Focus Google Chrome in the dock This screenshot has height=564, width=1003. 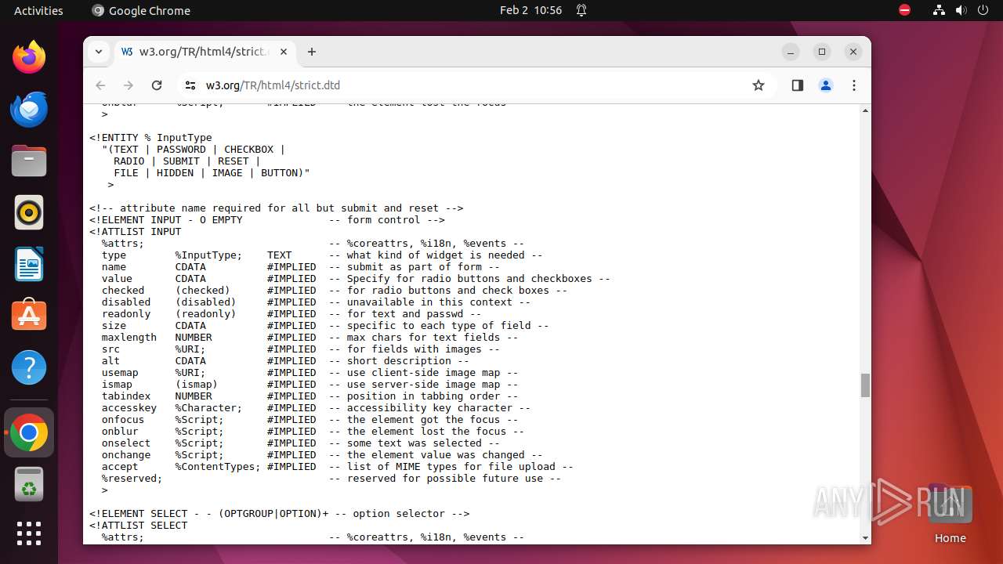click(29, 432)
